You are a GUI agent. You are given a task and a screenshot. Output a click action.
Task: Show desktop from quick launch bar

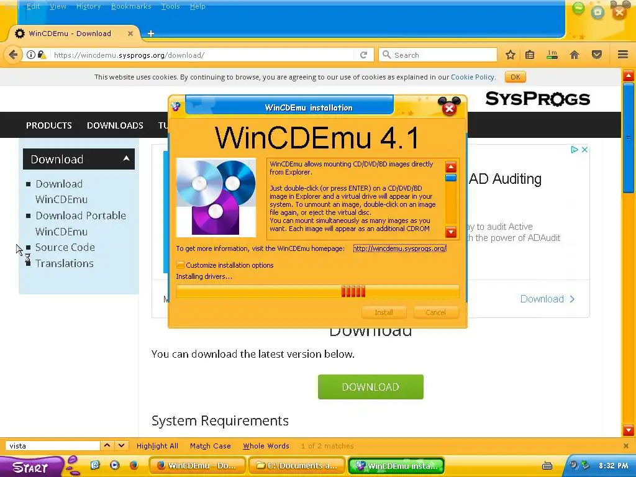(x=95, y=465)
